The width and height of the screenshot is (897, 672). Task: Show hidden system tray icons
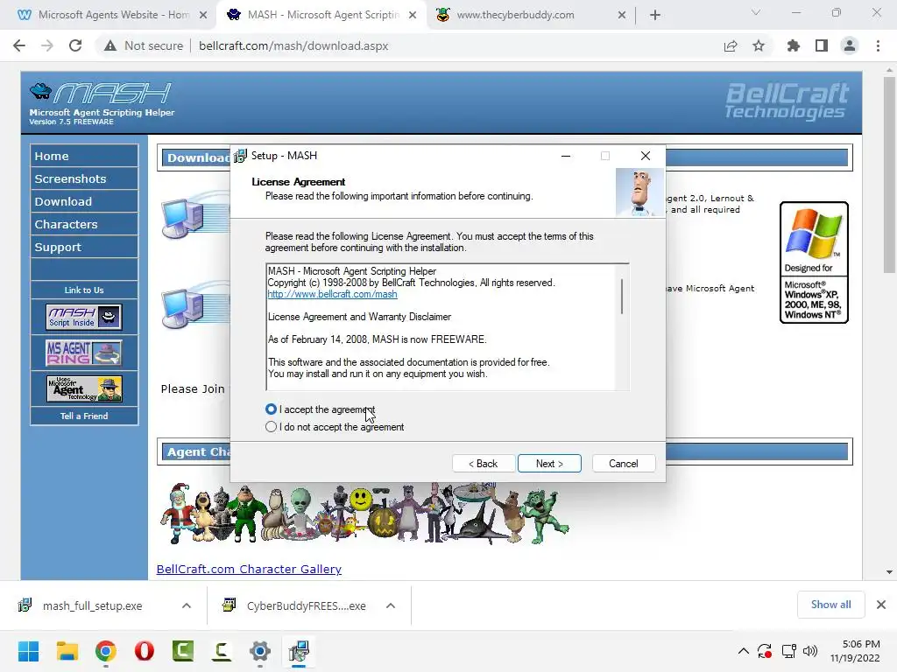pos(743,651)
